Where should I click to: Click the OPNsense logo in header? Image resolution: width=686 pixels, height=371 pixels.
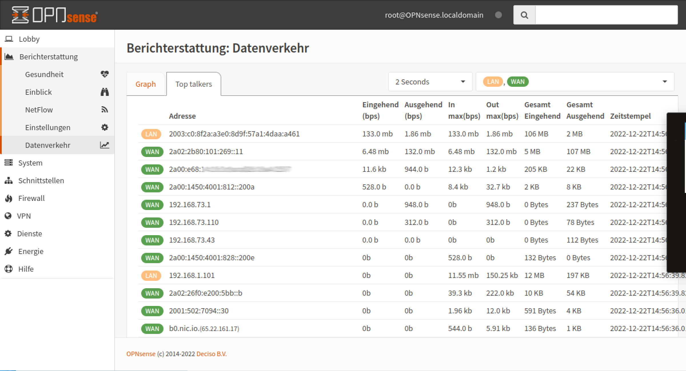54,15
